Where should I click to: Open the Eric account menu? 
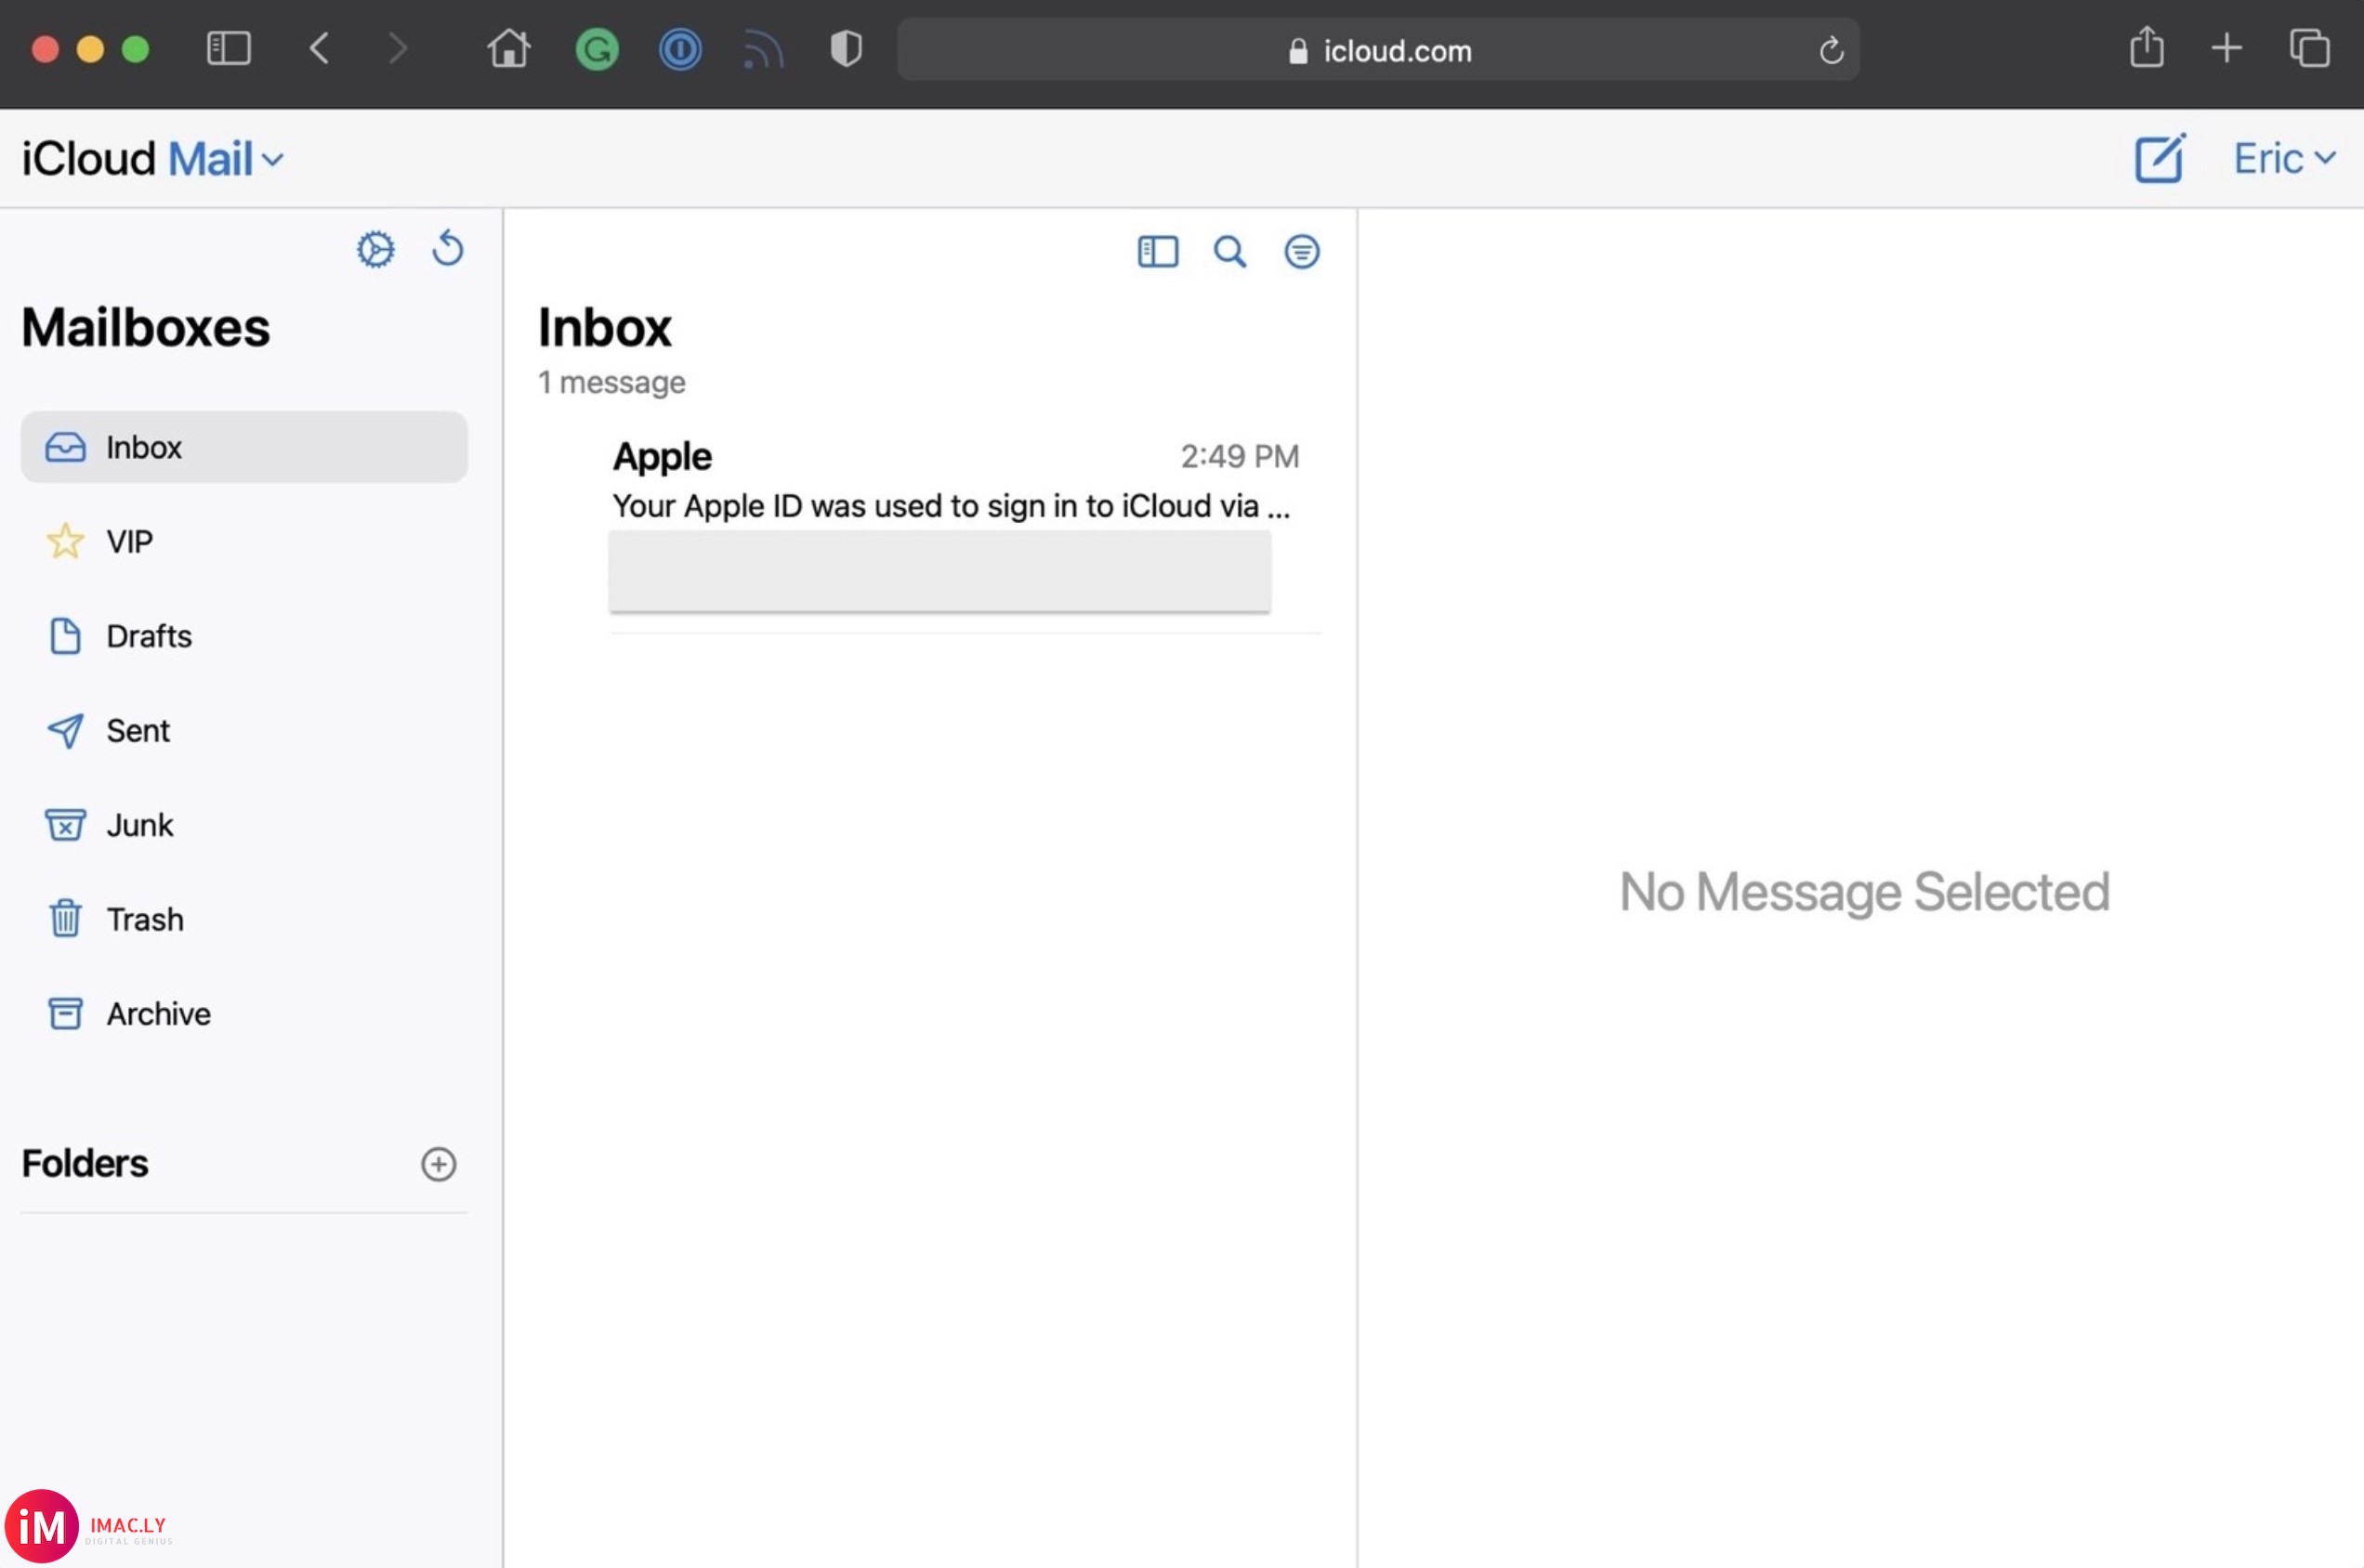(2284, 158)
